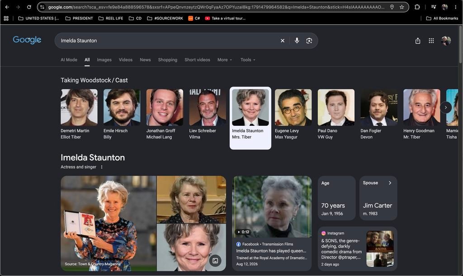Open Chrome's three-dot menu
The image size is (463, 276).
pyautogui.click(x=456, y=7)
